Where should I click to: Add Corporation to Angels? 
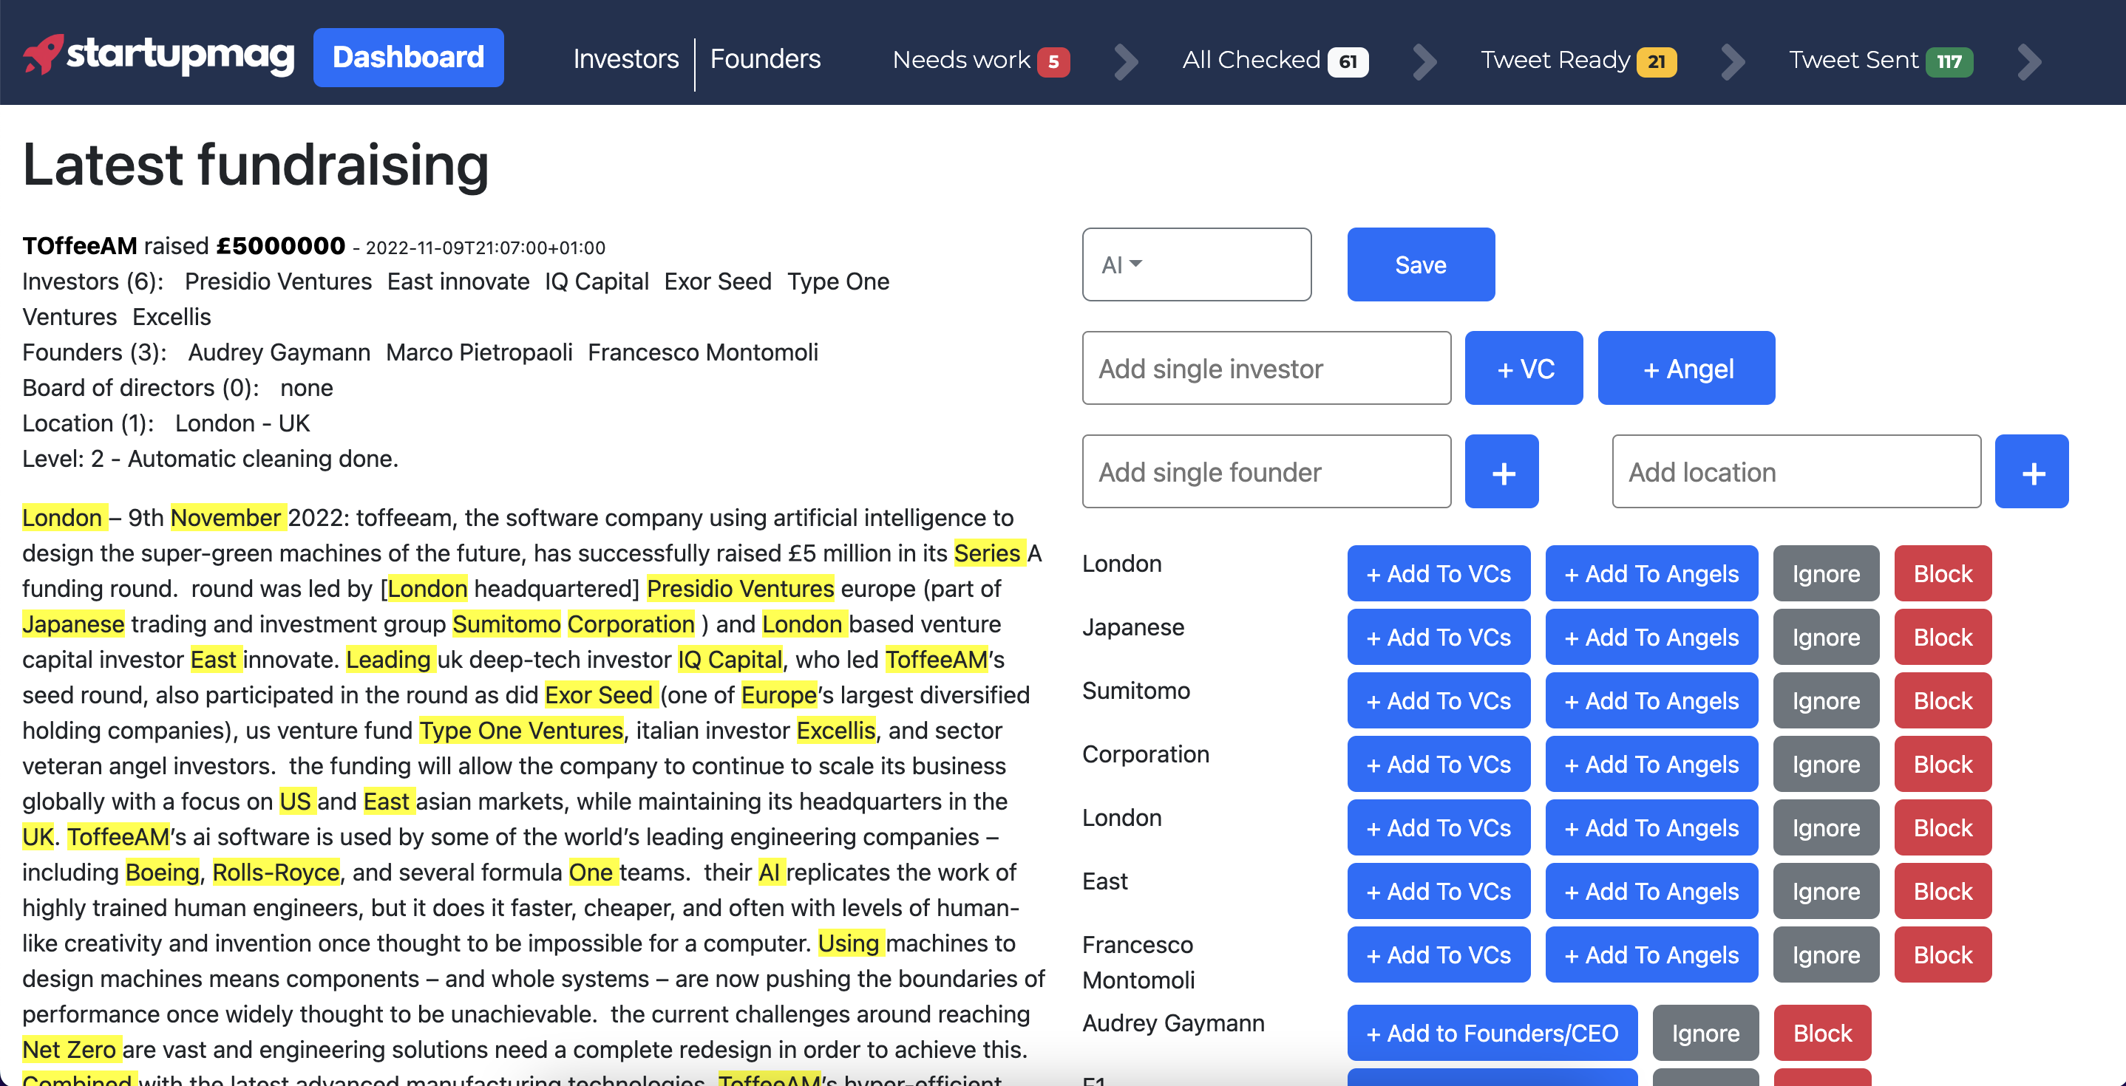click(1651, 765)
